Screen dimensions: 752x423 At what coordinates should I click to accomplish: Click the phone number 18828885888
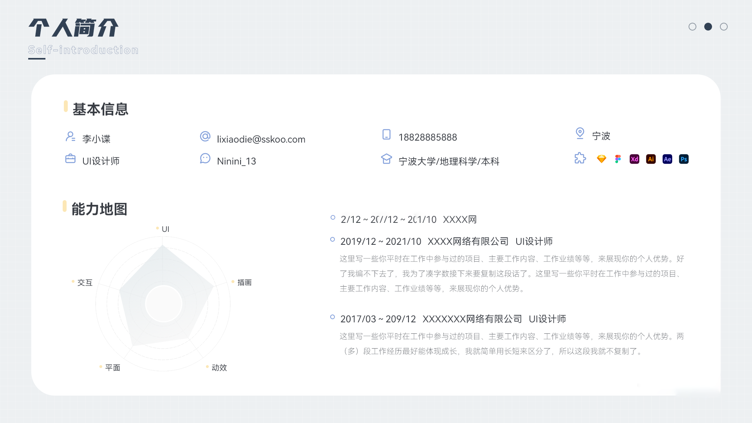[x=428, y=137]
